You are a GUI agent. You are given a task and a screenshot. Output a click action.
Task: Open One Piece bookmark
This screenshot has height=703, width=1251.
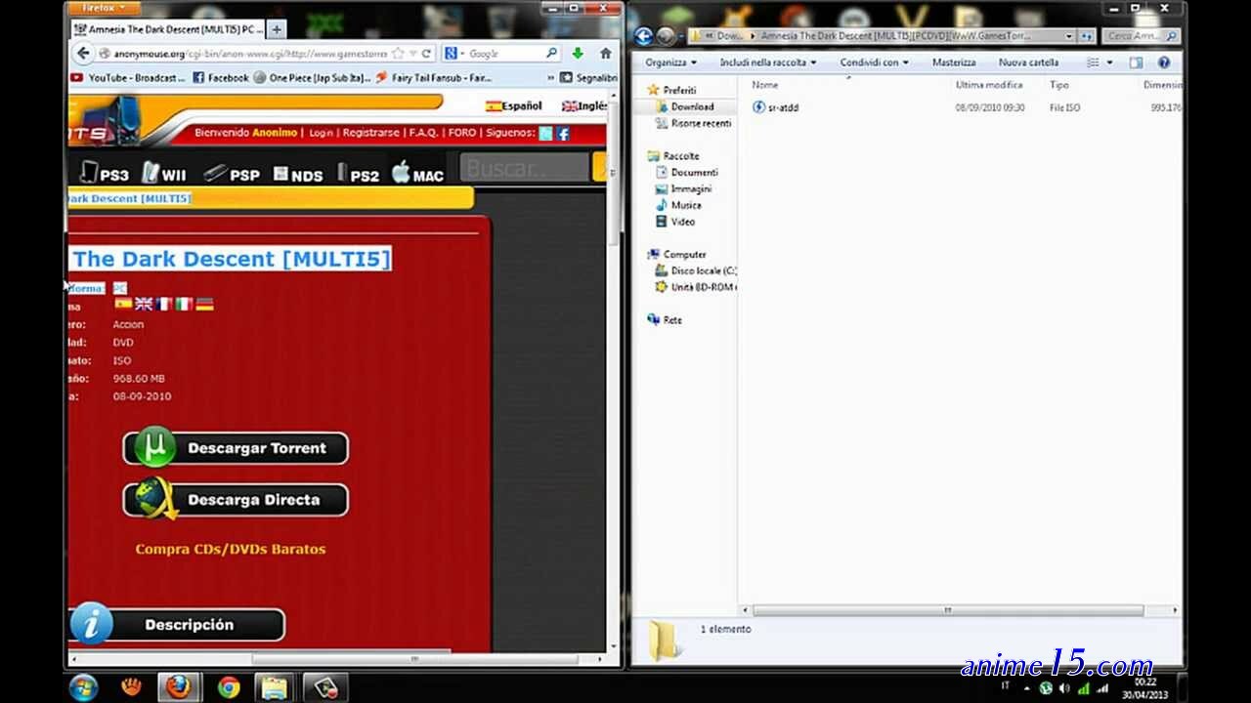pos(312,77)
